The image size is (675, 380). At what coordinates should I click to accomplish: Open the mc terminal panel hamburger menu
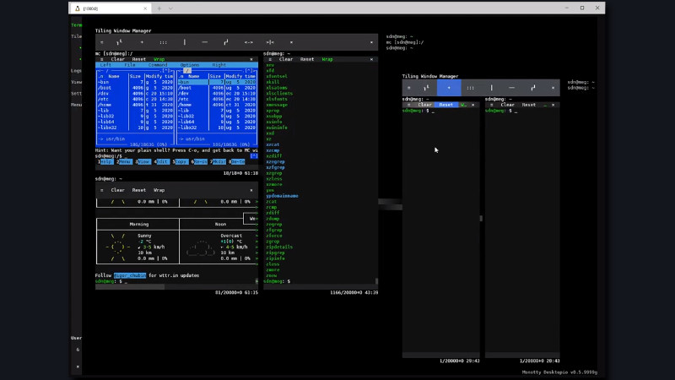pyautogui.click(x=101, y=59)
